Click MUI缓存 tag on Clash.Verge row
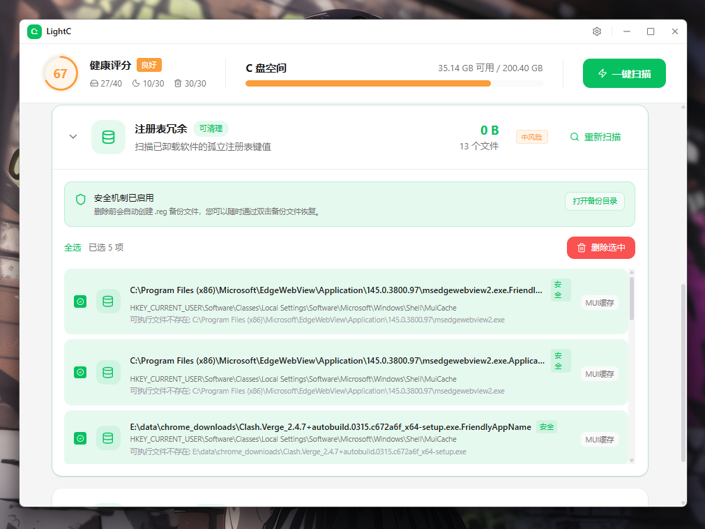 (x=599, y=440)
